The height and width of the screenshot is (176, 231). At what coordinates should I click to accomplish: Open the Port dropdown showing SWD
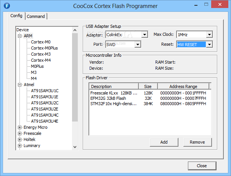[138, 44]
